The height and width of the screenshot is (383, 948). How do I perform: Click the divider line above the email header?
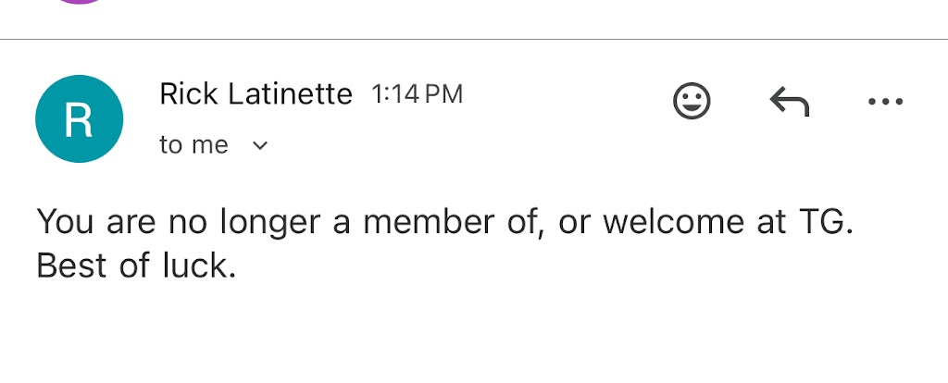(x=474, y=40)
